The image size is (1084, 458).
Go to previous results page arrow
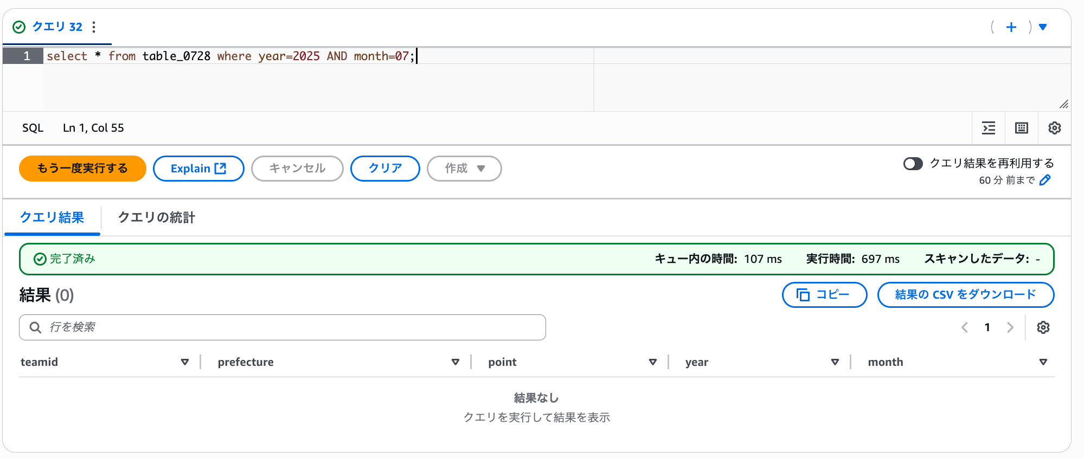pyautogui.click(x=965, y=327)
